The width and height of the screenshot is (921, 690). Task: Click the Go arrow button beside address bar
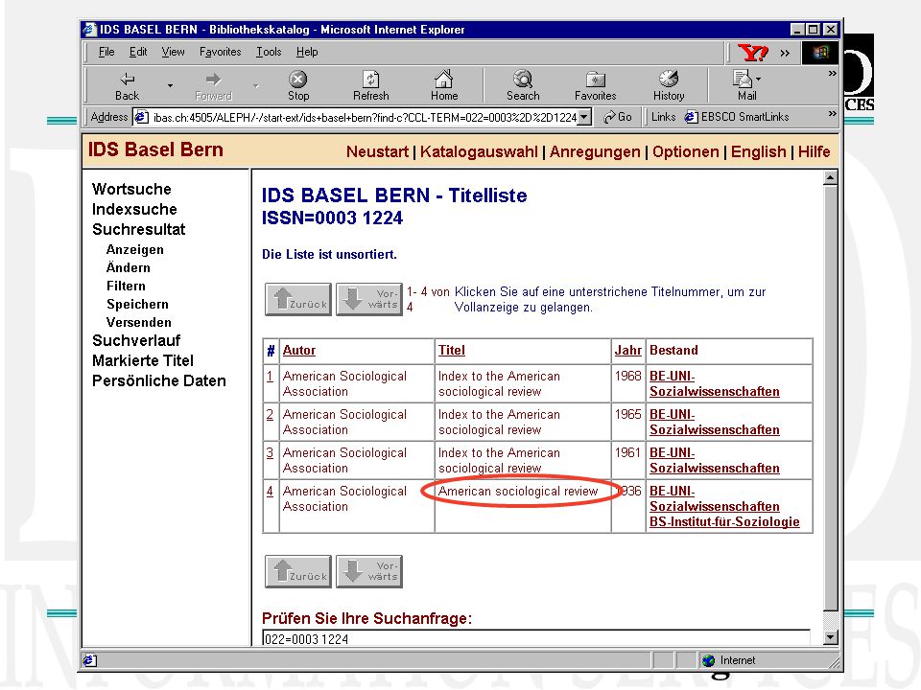tap(617, 117)
